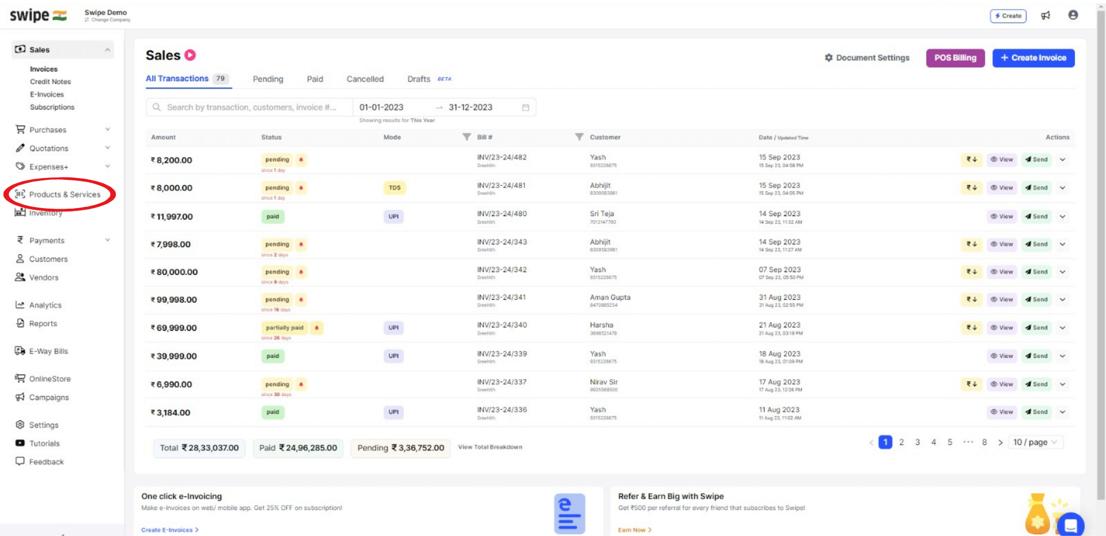Click reminder bell on ₹8,200.00 pending row
Image resolution: width=1106 pixels, height=536 pixels.
[301, 160]
